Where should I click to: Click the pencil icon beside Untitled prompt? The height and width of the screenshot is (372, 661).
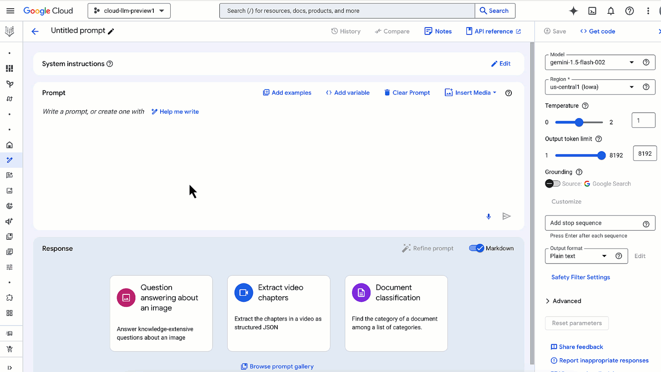pyautogui.click(x=111, y=31)
